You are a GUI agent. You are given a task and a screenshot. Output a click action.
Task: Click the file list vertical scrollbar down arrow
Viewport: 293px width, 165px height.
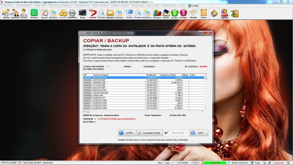pyautogui.click(x=206, y=108)
